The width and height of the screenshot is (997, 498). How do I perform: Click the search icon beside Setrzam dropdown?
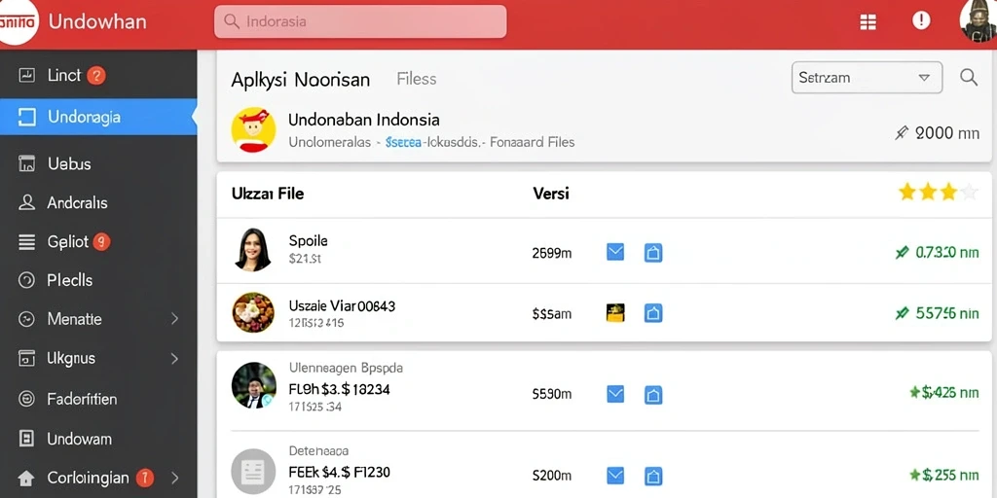point(969,78)
